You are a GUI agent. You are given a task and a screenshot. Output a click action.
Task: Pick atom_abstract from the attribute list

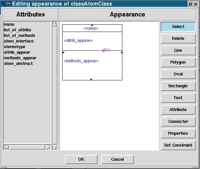click(x=18, y=64)
